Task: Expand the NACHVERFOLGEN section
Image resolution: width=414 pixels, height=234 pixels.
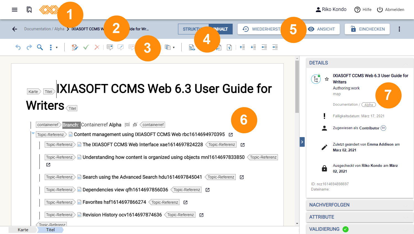Action: tap(360, 205)
